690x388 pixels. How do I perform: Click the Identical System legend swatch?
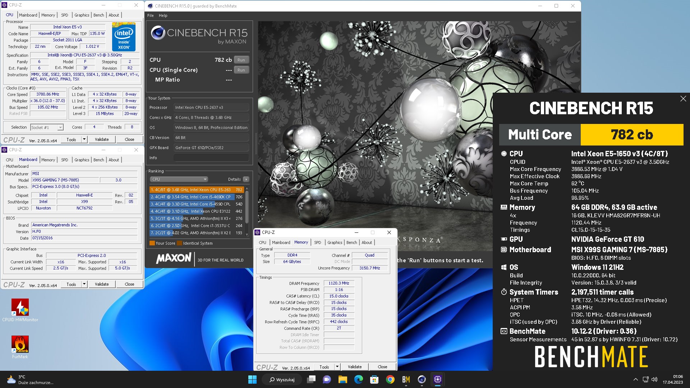tap(179, 243)
